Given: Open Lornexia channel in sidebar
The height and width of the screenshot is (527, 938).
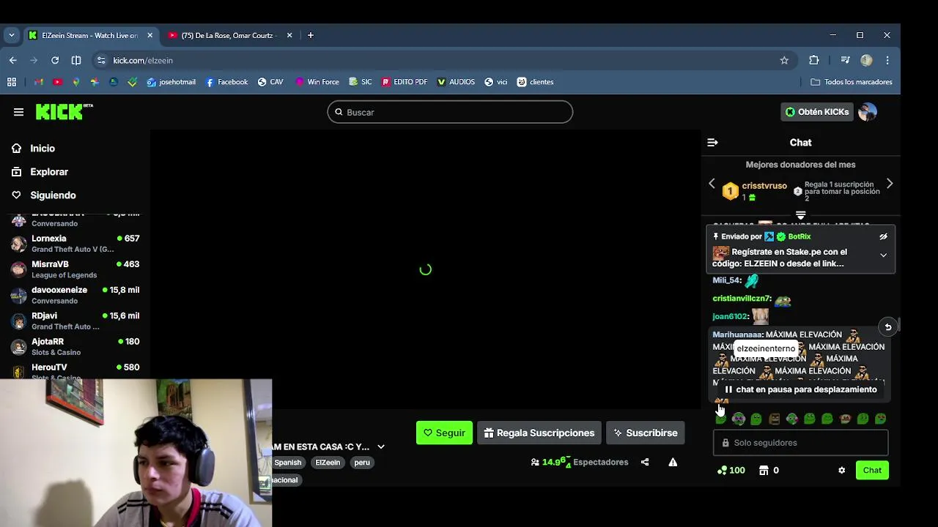Looking at the screenshot, I should 75,244.
